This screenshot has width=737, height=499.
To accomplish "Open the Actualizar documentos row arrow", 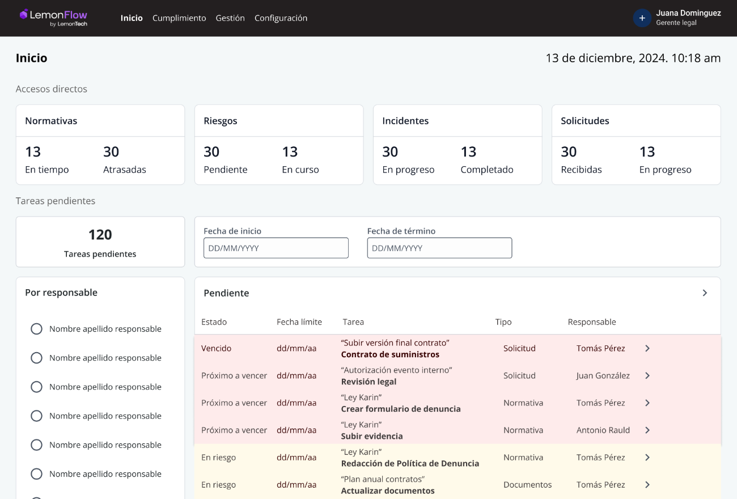I will click(647, 484).
